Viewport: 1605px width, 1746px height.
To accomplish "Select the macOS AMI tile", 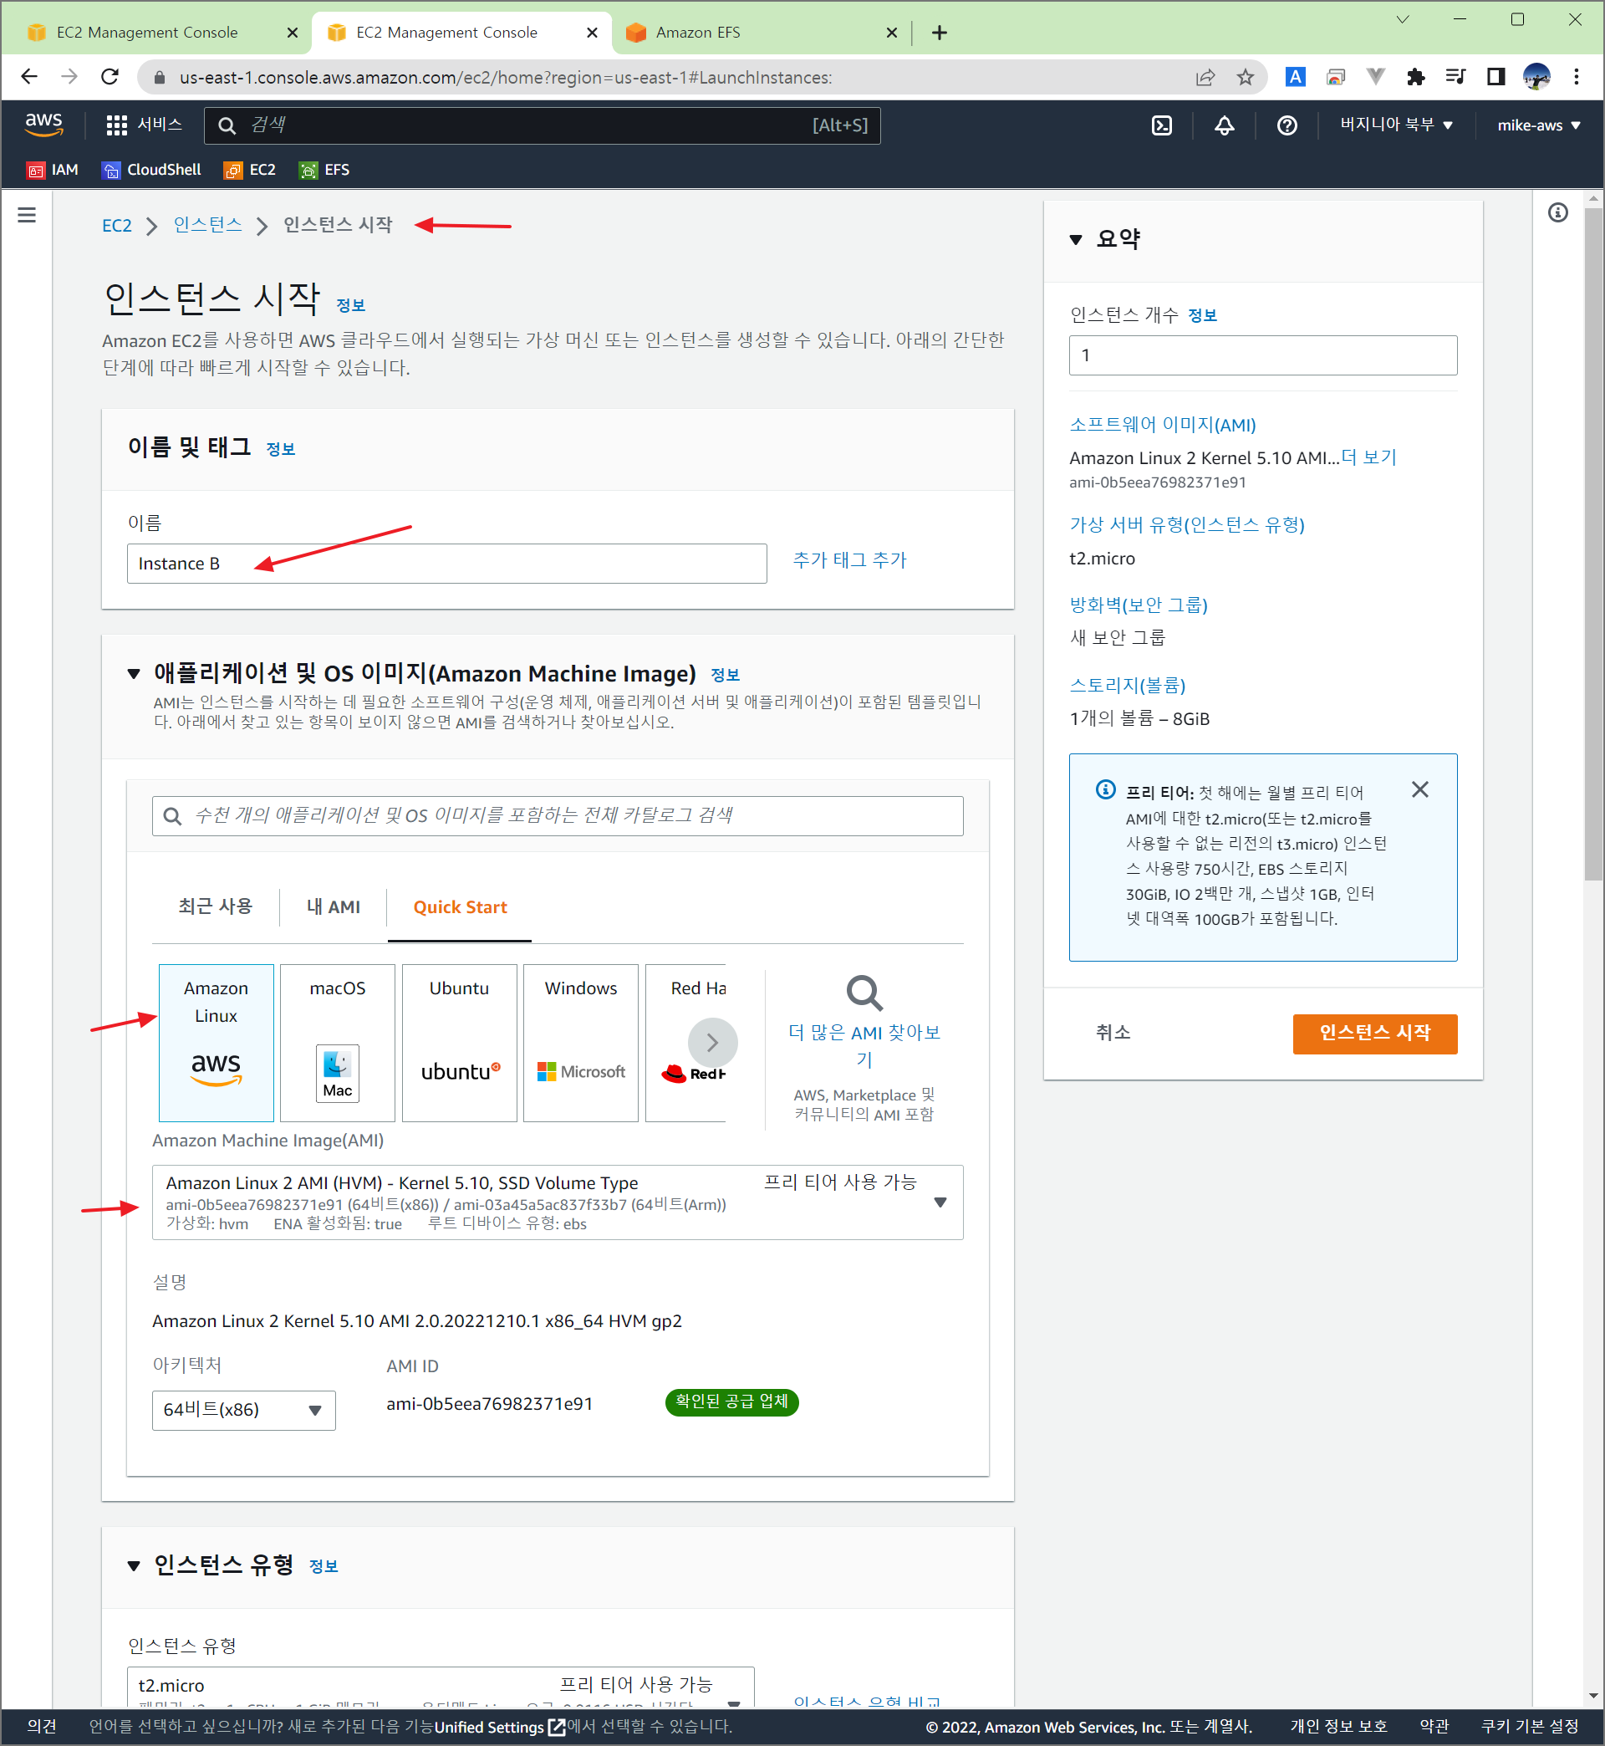I will click(337, 1042).
